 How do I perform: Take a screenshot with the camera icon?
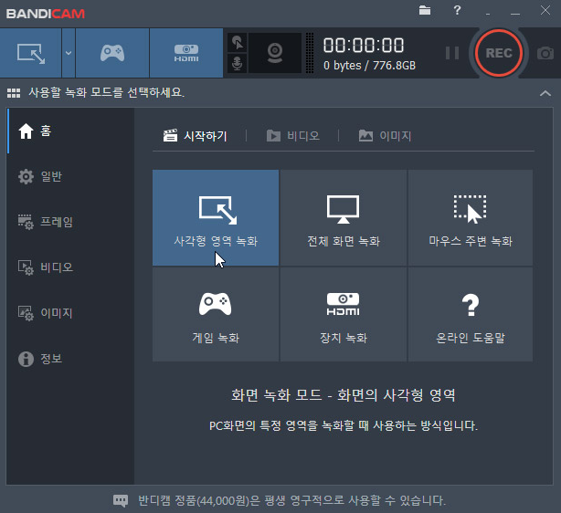(545, 53)
